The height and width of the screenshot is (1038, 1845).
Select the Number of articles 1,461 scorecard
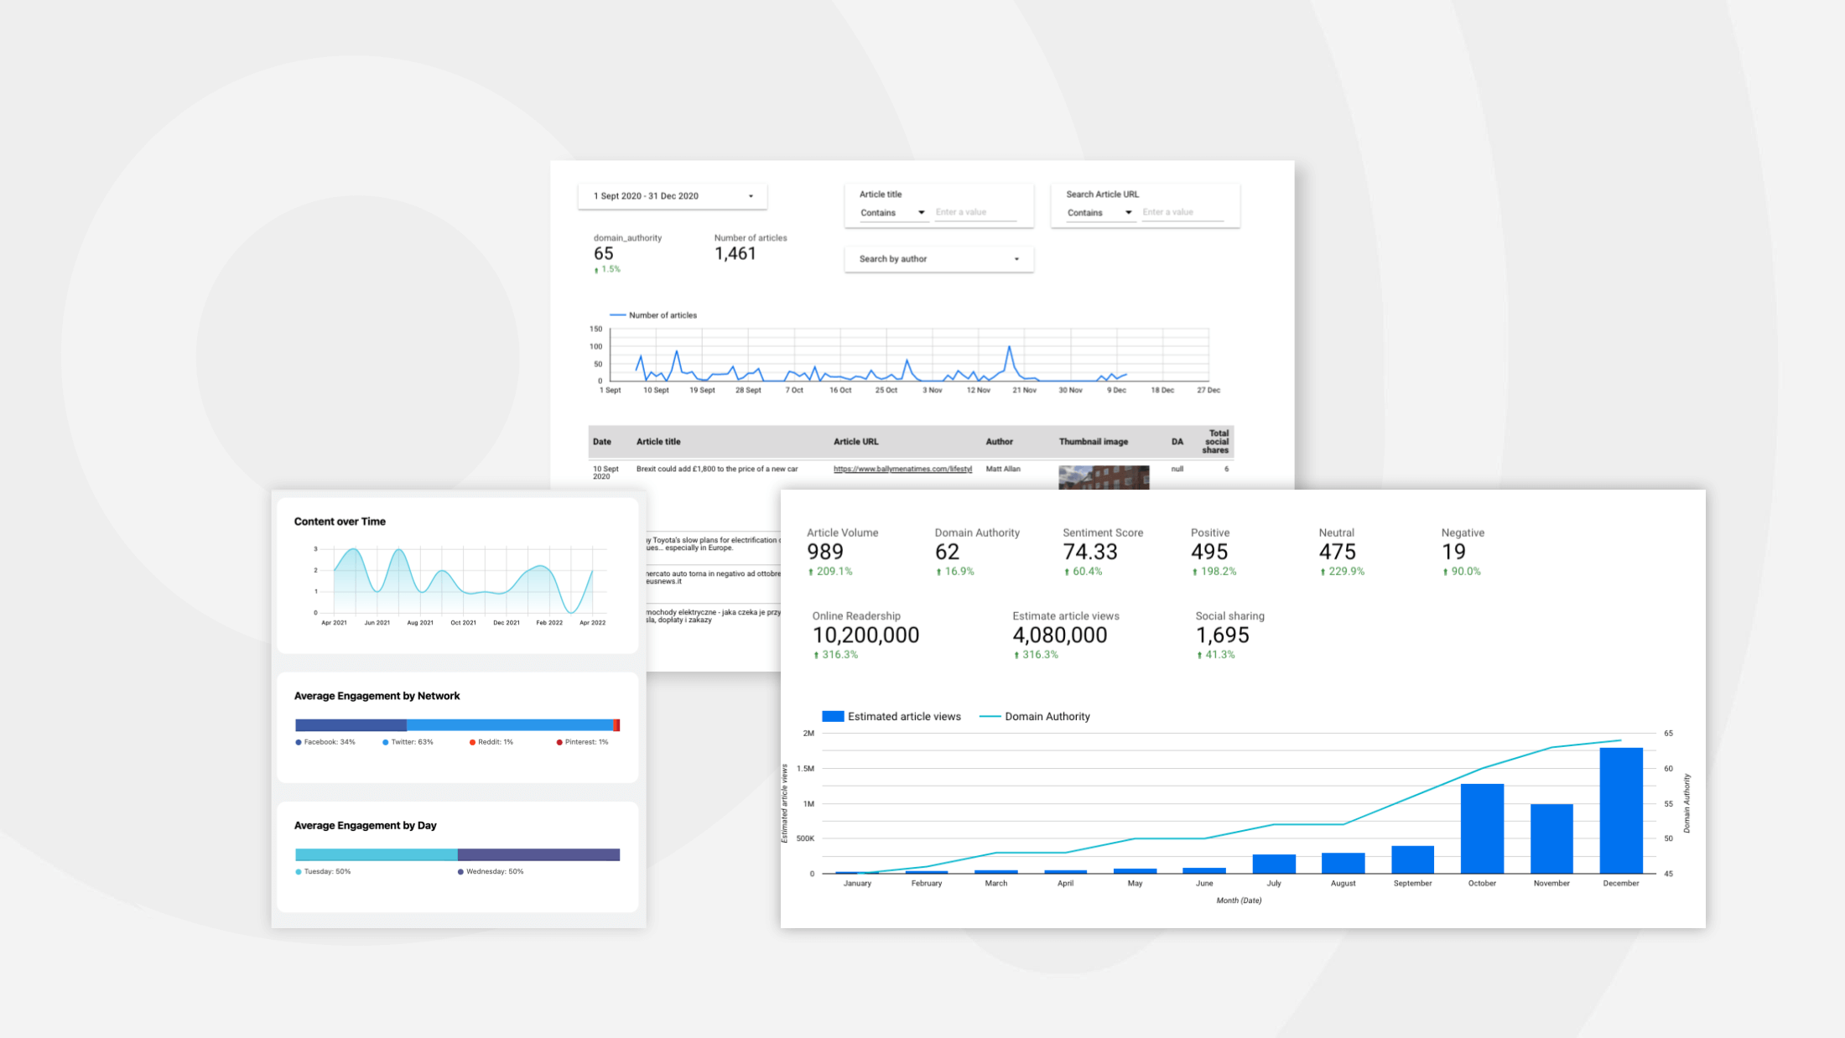tap(750, 249)
